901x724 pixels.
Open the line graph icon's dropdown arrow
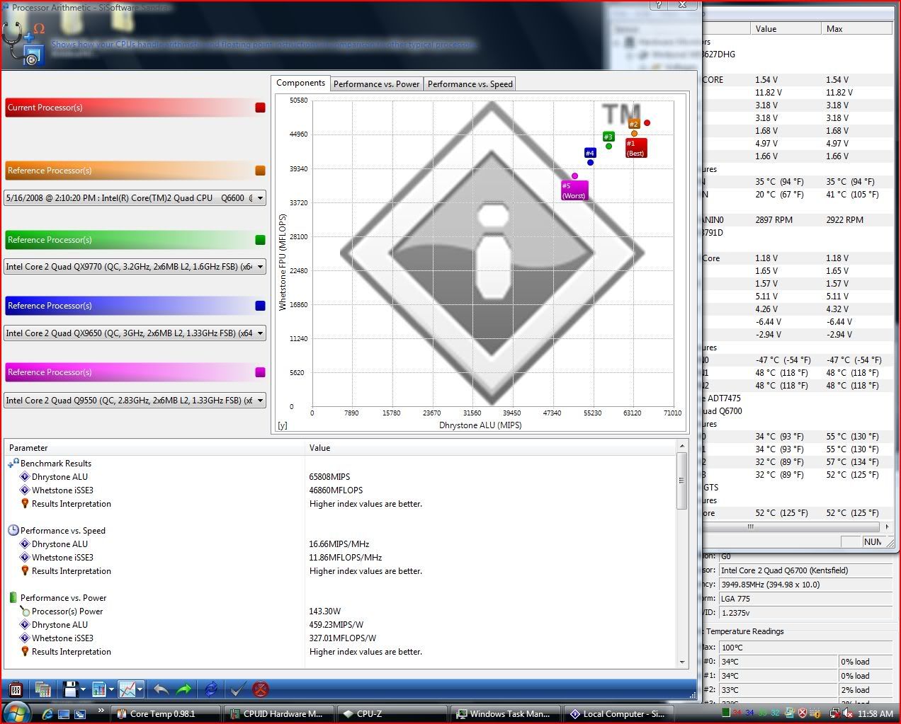(140, 689)
